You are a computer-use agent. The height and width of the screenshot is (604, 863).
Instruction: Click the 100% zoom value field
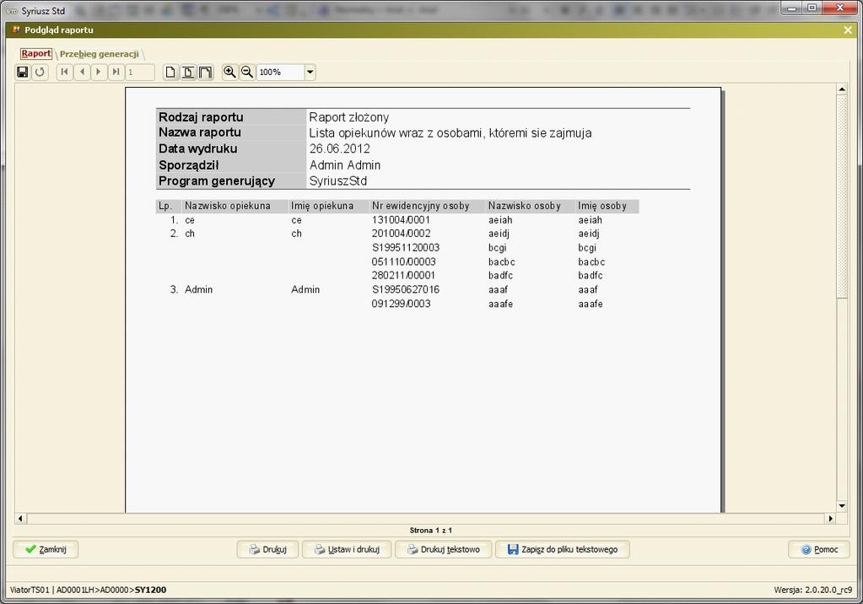pyautogui.click(x=281, y=73)
